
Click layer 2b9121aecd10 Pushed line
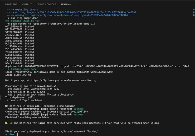(19, 41)
